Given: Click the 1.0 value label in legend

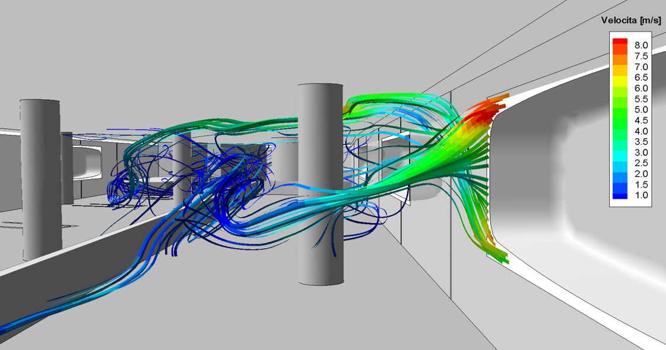Looking at the screenshot, I should (x=641, y=195).
